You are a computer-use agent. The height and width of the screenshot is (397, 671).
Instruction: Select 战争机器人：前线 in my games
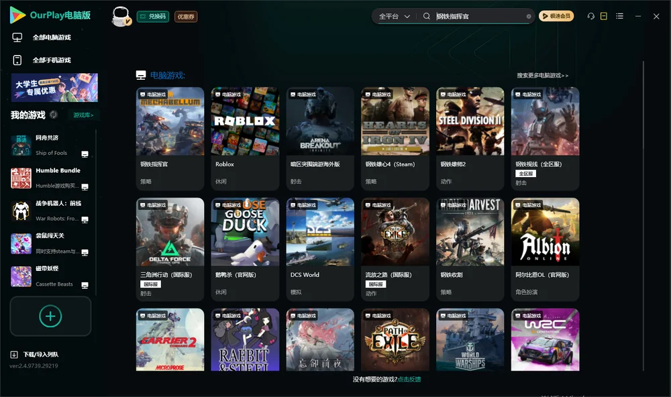point(50,211)
